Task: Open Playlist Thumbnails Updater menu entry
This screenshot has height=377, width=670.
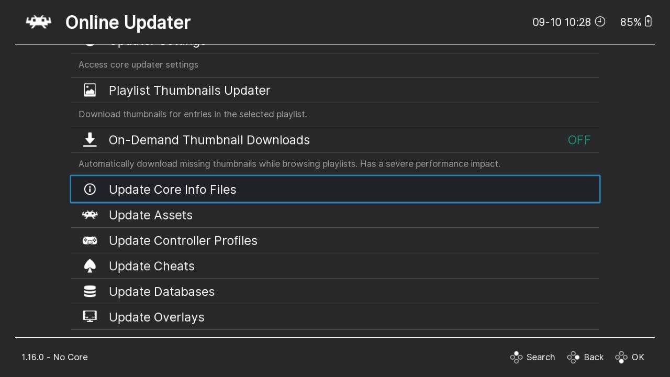Action: [189, 90]
